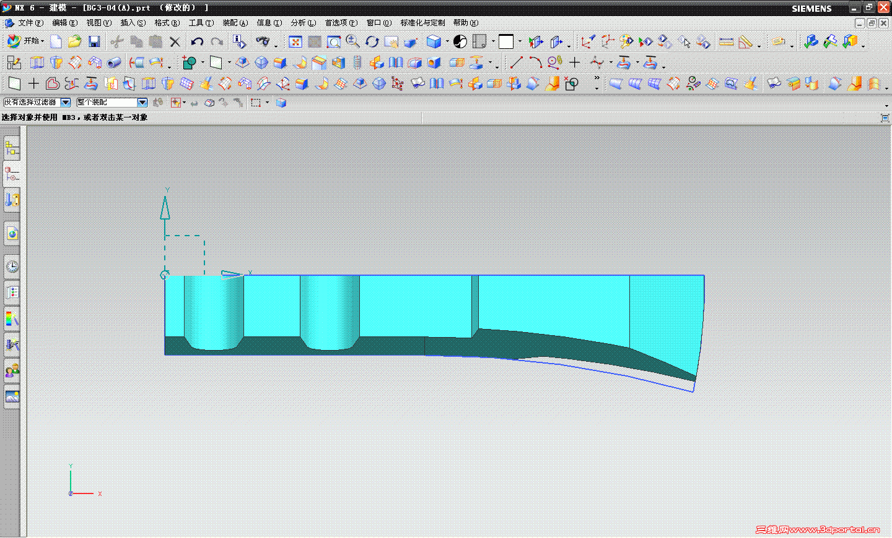Open the 整个装配 scope dropdown
The image size is (892, 538).
[142, 103]
